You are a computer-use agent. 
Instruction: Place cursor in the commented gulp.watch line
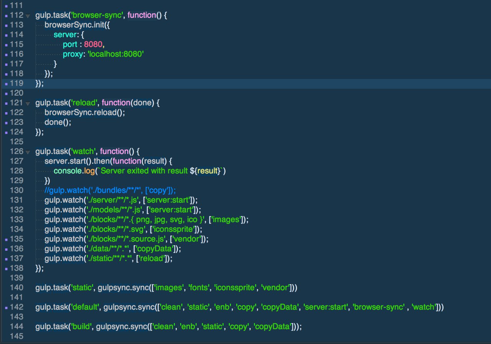tap(110, 190)
